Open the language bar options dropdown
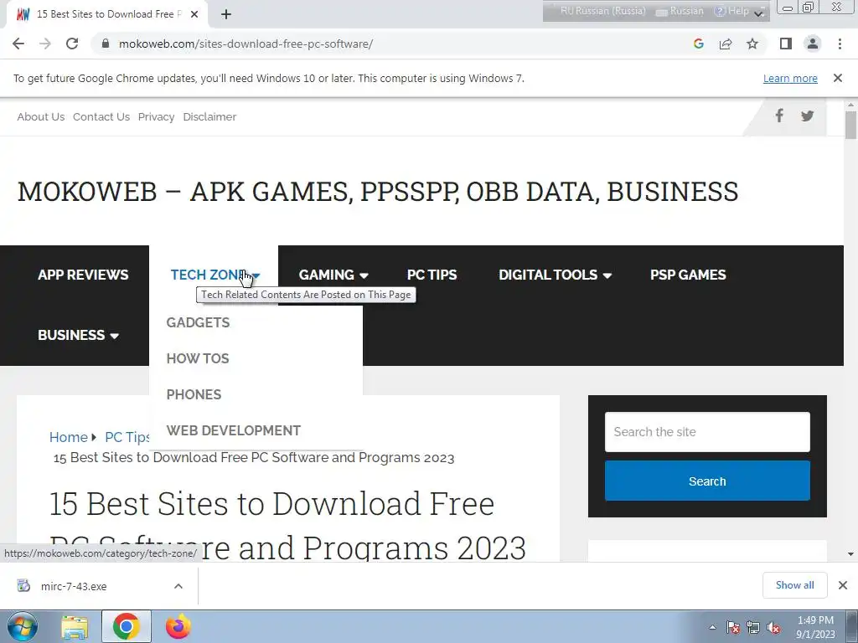The image size is (858, 643). (x=759, y=13)
